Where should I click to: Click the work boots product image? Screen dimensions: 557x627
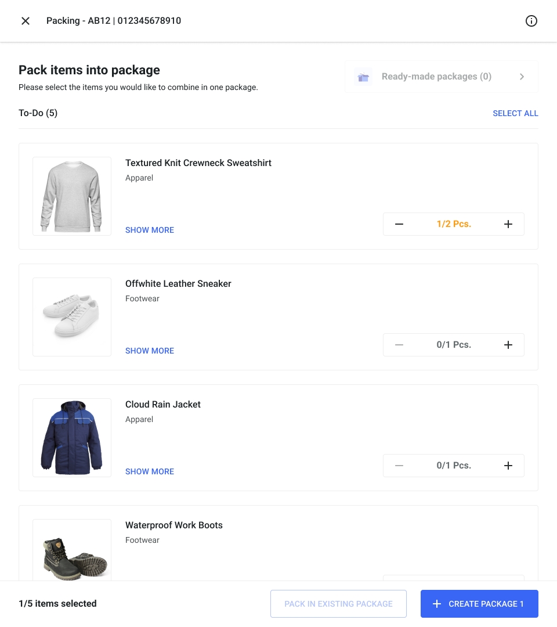point(72,552)
